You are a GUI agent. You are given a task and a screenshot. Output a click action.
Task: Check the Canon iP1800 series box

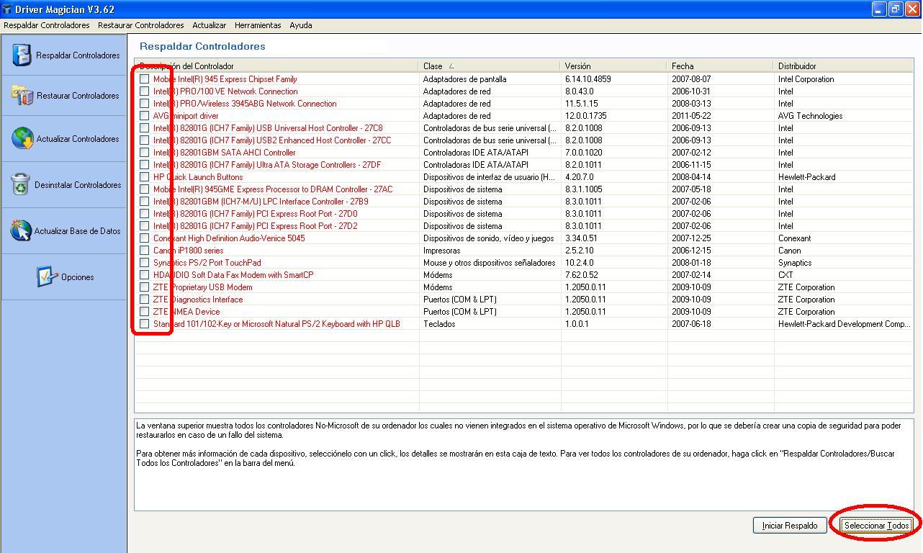click(145, 251)
